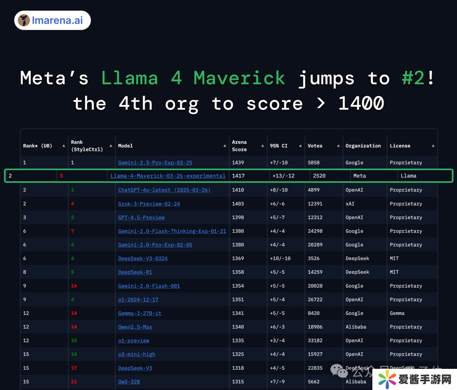
Task: Open the Gemini-2.5-Pro-Exp-03-25 model link
Action: (x=155, y=163)
